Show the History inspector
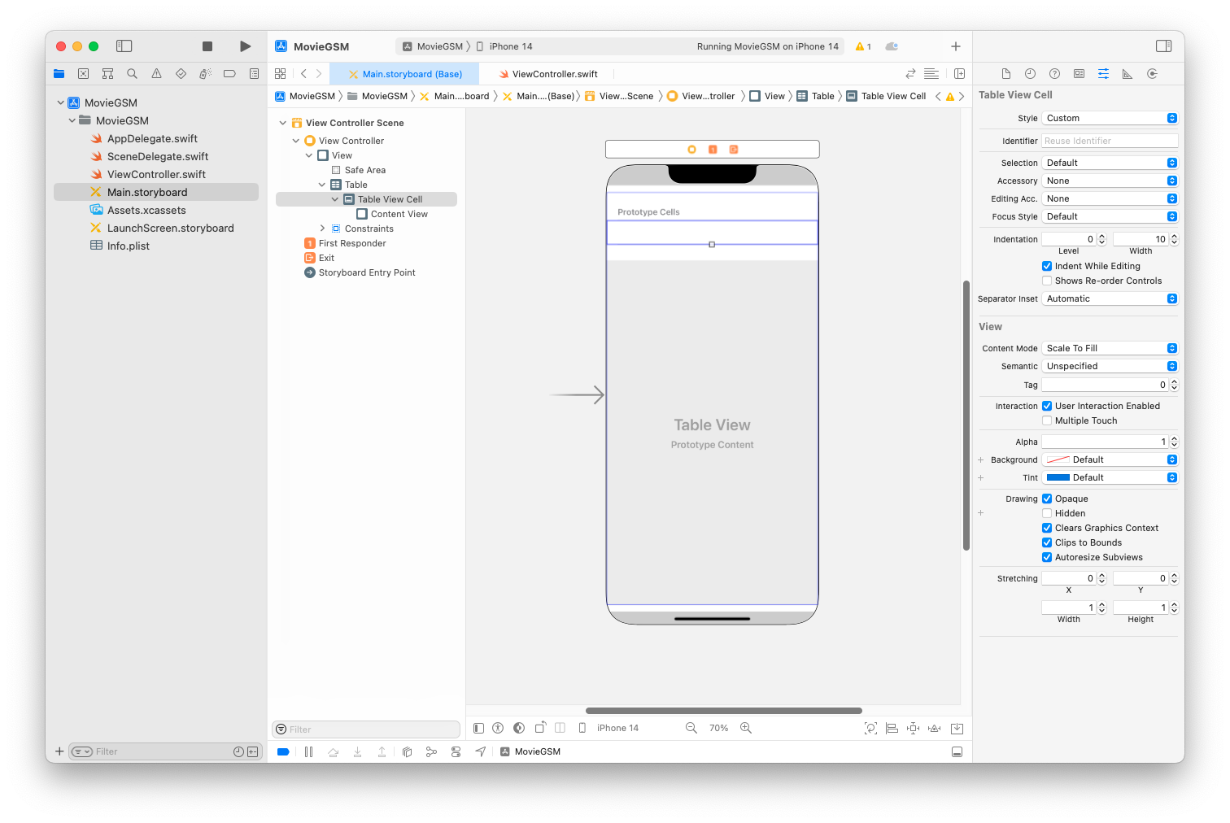Viewport: 1230px width, 823px height. (x=1030, y=74)
